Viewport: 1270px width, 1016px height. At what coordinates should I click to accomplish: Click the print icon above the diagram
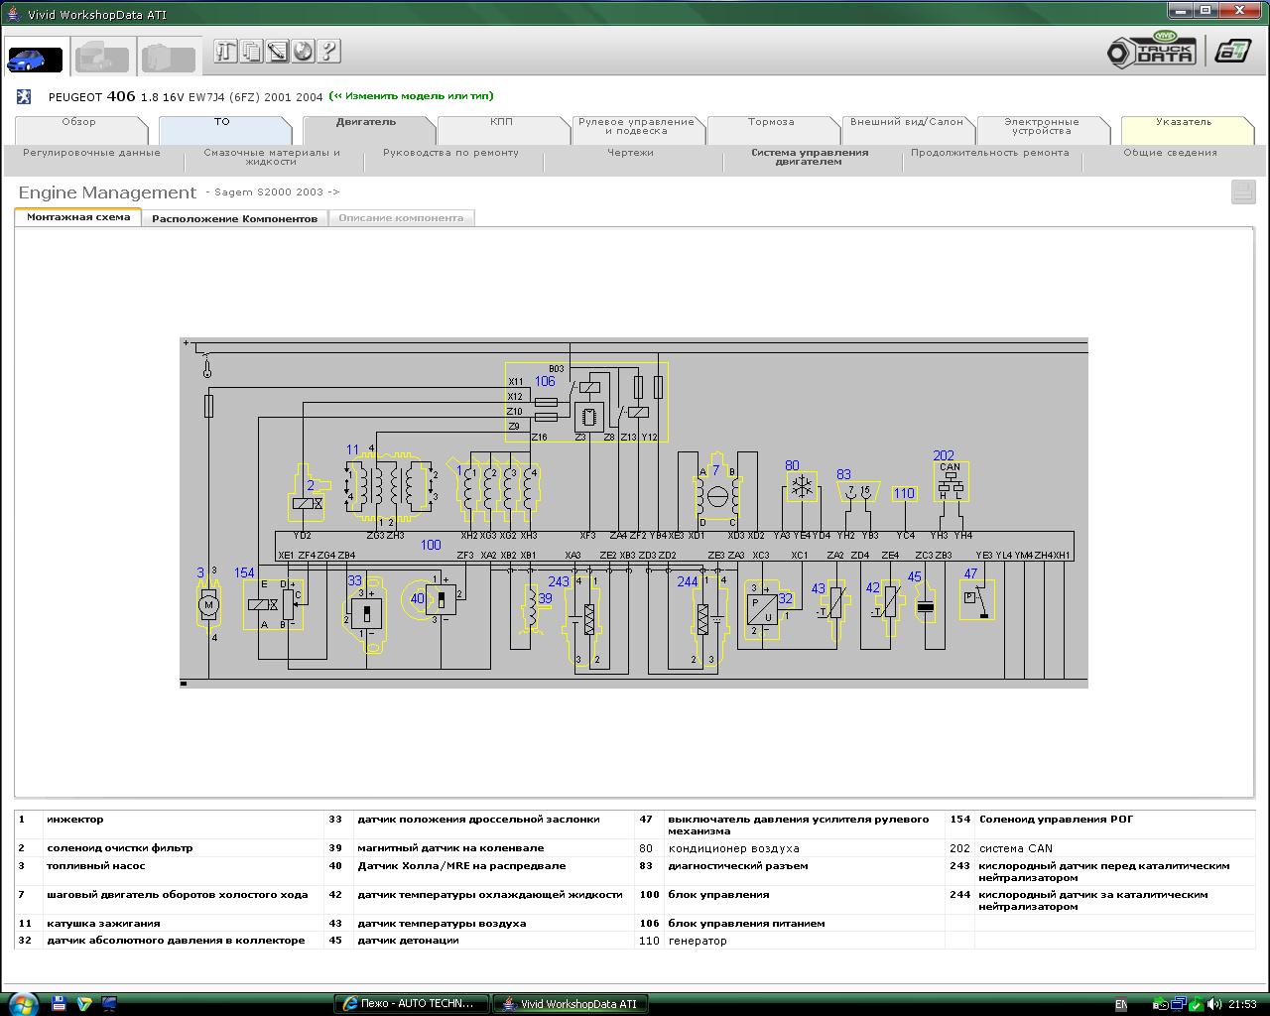1243,192
